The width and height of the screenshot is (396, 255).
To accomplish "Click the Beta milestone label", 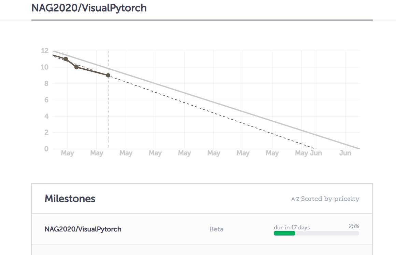I will [x=216, y=229].
